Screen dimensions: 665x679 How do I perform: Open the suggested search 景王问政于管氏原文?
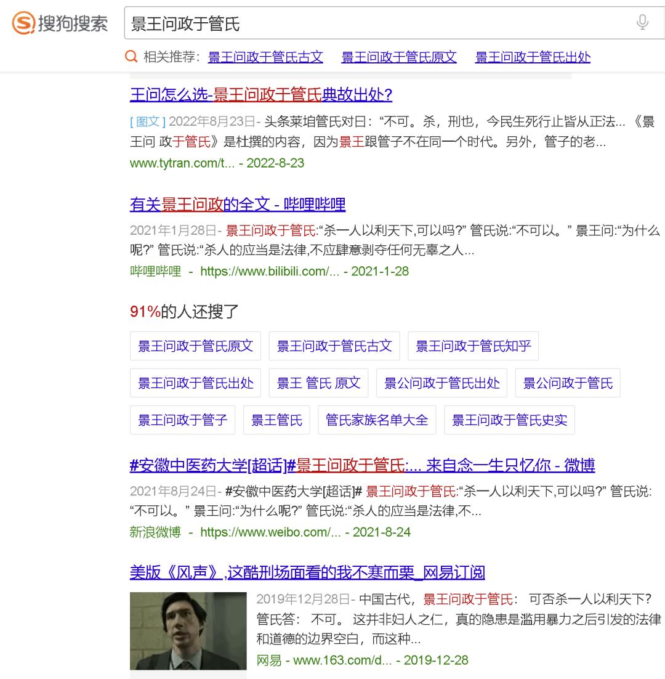pos(398,56)
